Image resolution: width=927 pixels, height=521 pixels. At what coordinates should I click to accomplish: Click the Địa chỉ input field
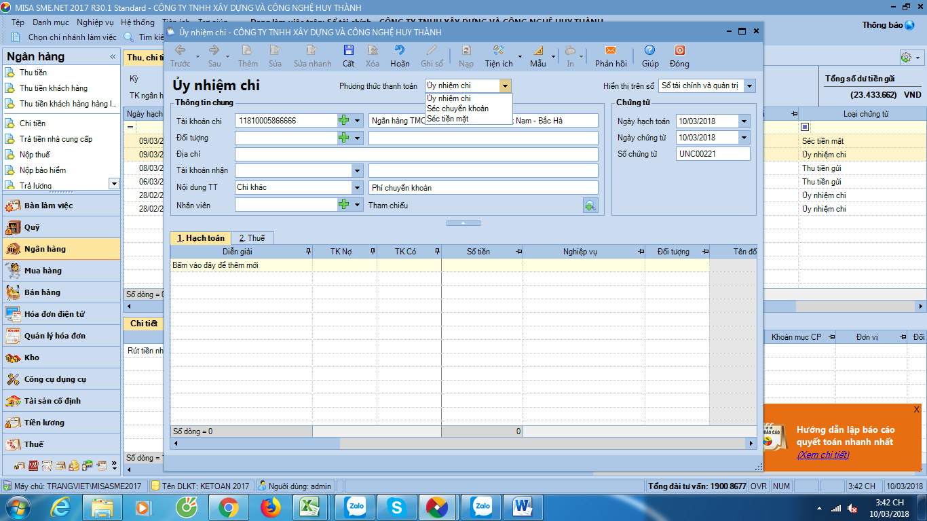pyautogui.click(x=417, y=154)
